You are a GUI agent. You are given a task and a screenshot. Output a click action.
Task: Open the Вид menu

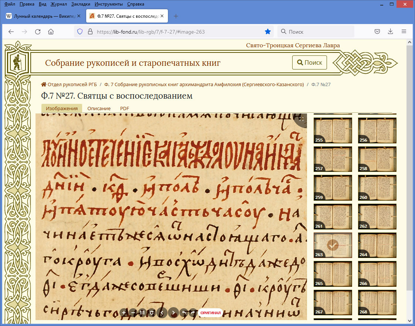click(42, 4)
